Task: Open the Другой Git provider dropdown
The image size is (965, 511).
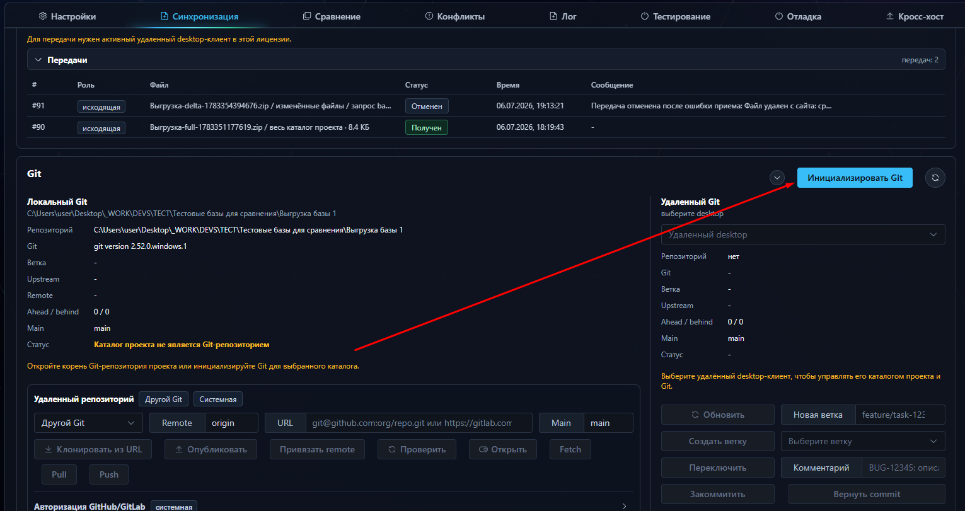Action: click(88, 423)
